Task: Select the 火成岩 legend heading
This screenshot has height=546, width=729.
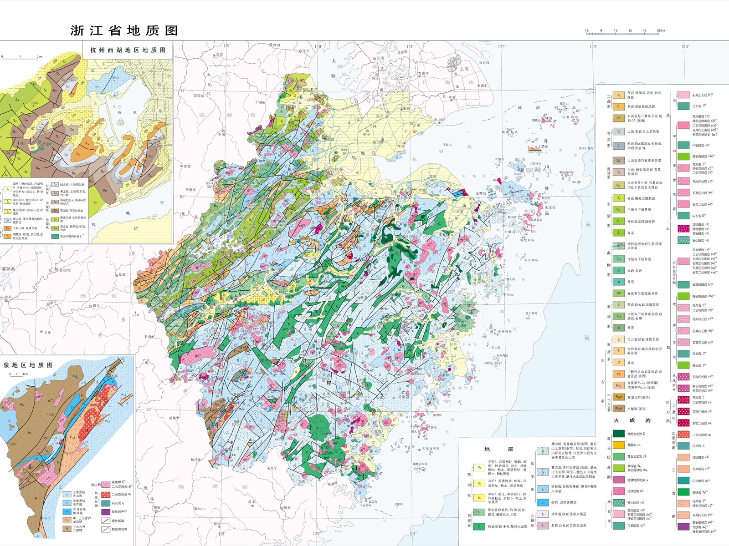Action: [632, 420]
